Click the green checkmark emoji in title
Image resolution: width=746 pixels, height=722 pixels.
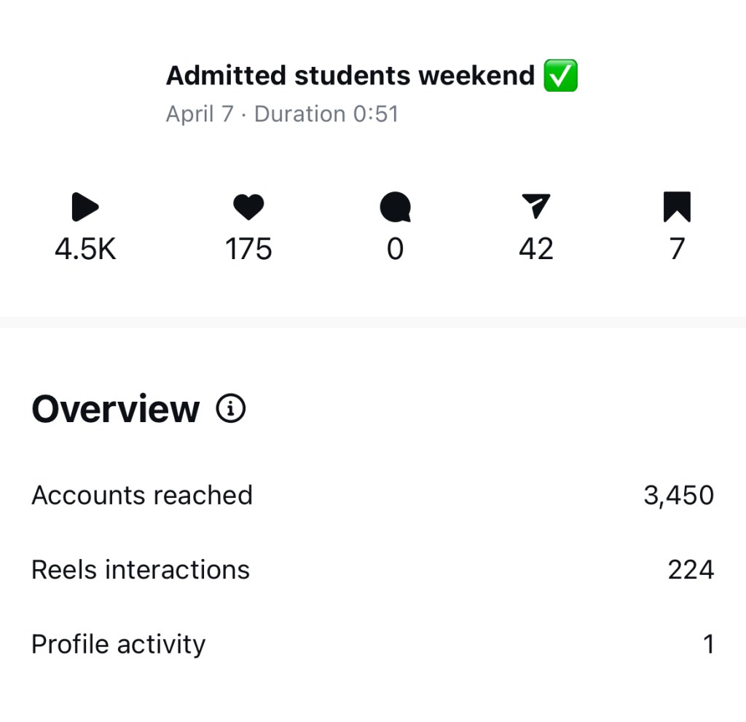point(560,76)
